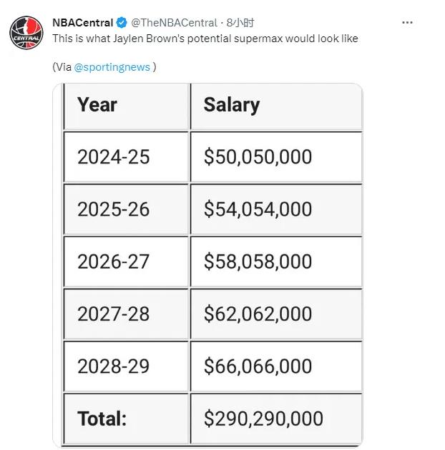The width and height of the screenshot is (445, 450).
Task: Click the blue verified badge
Action: pos(122,23)
